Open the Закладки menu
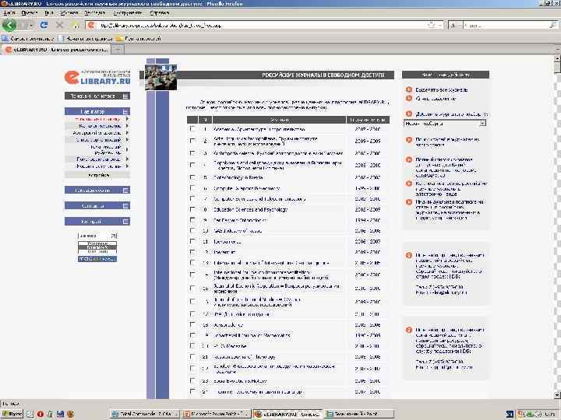The height and width of the screenshot is (420, 561). [95, 13]
